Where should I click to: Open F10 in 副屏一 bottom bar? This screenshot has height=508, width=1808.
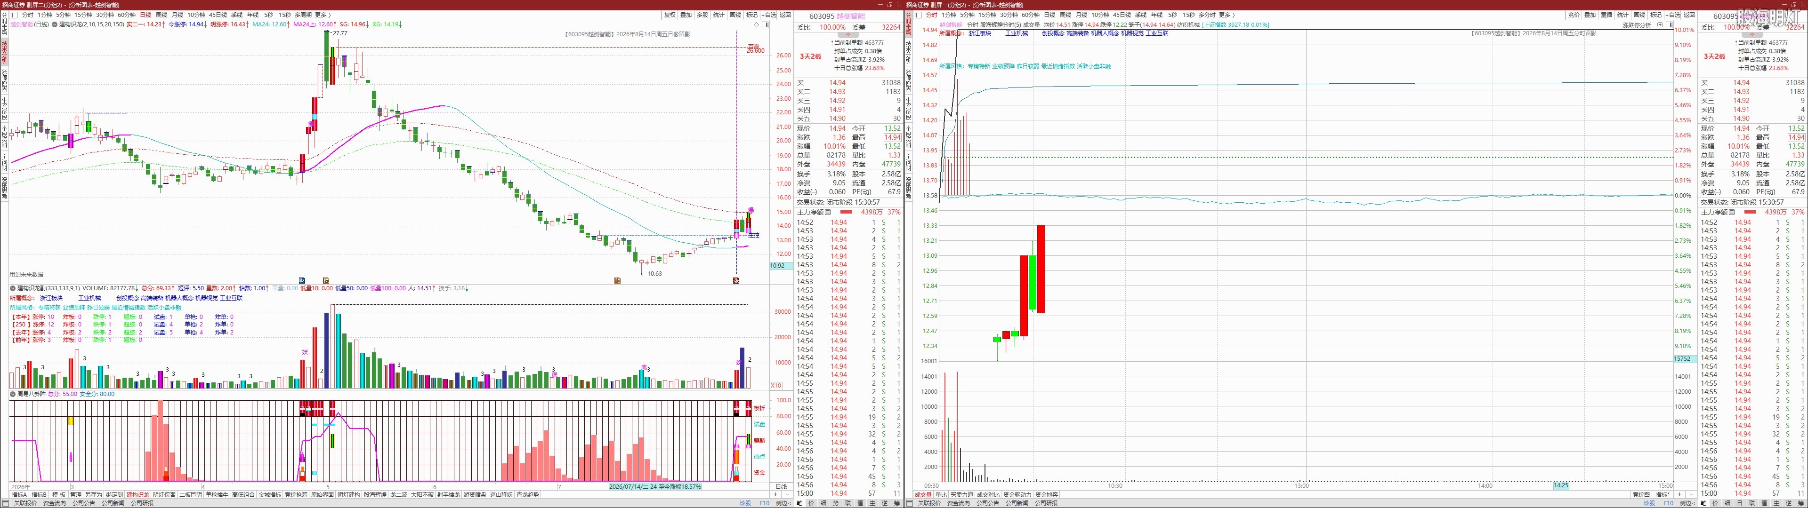[1668, 503]
